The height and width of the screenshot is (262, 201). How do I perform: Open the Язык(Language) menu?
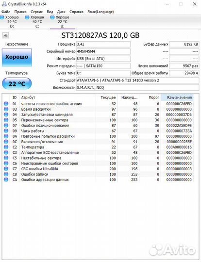pos(100,12)
